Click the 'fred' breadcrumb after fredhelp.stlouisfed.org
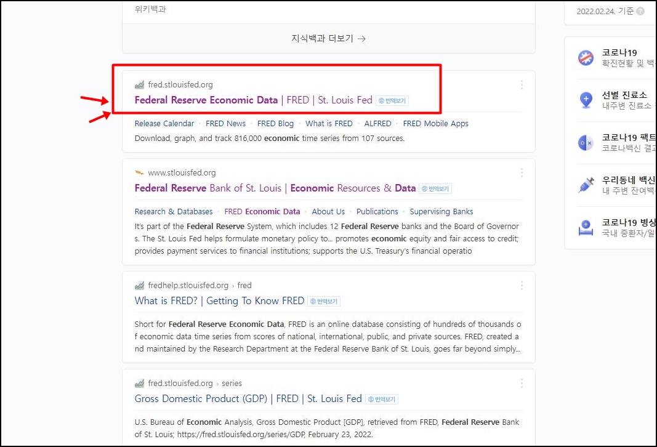Screen dimensions: 657x447 244,285
